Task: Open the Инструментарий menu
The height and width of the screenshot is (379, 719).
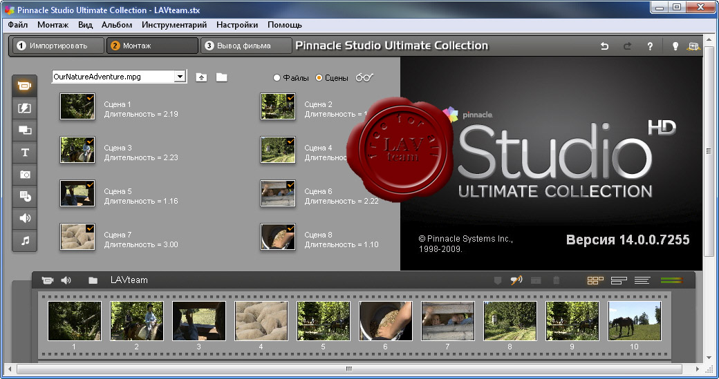Action: coord(174,25)
